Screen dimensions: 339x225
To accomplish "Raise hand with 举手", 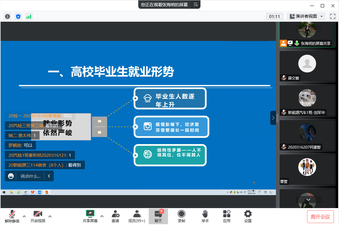I will pyautogui.click(x=205, y=216).
